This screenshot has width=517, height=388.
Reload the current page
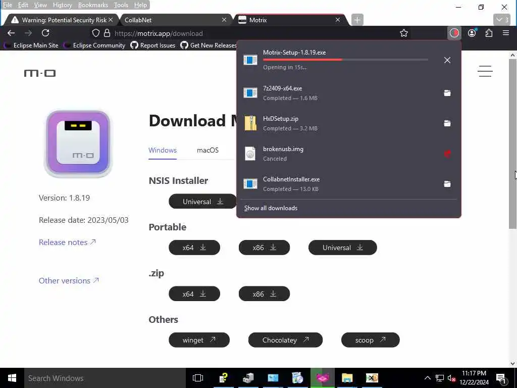pos(45,33)
